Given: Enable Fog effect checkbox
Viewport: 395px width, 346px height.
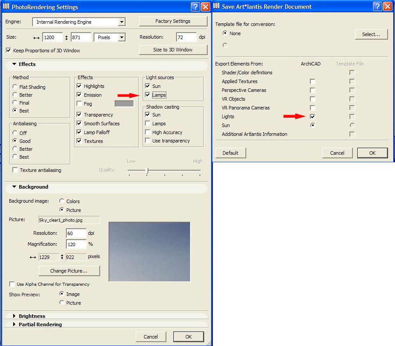Looking at the screenshot, I should pos(79,103).
